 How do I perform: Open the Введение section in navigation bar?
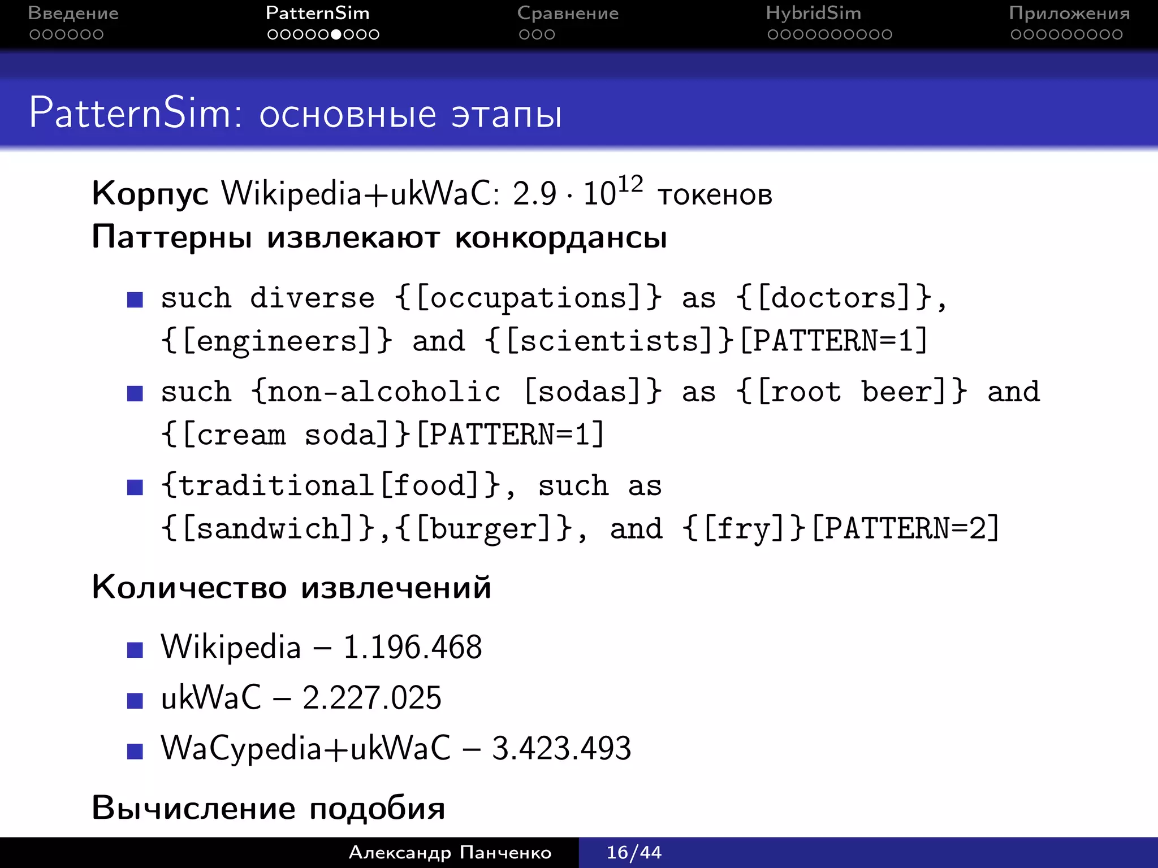(73, 13)
